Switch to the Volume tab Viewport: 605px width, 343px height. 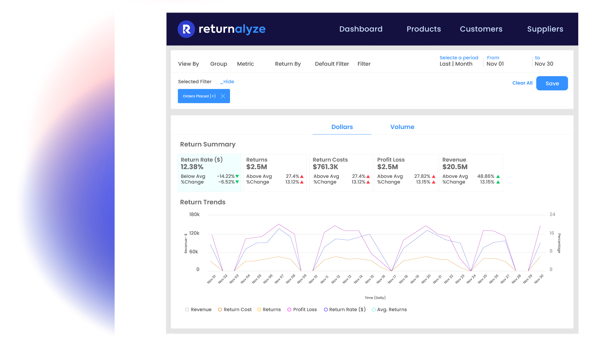(x=402, y=127)
